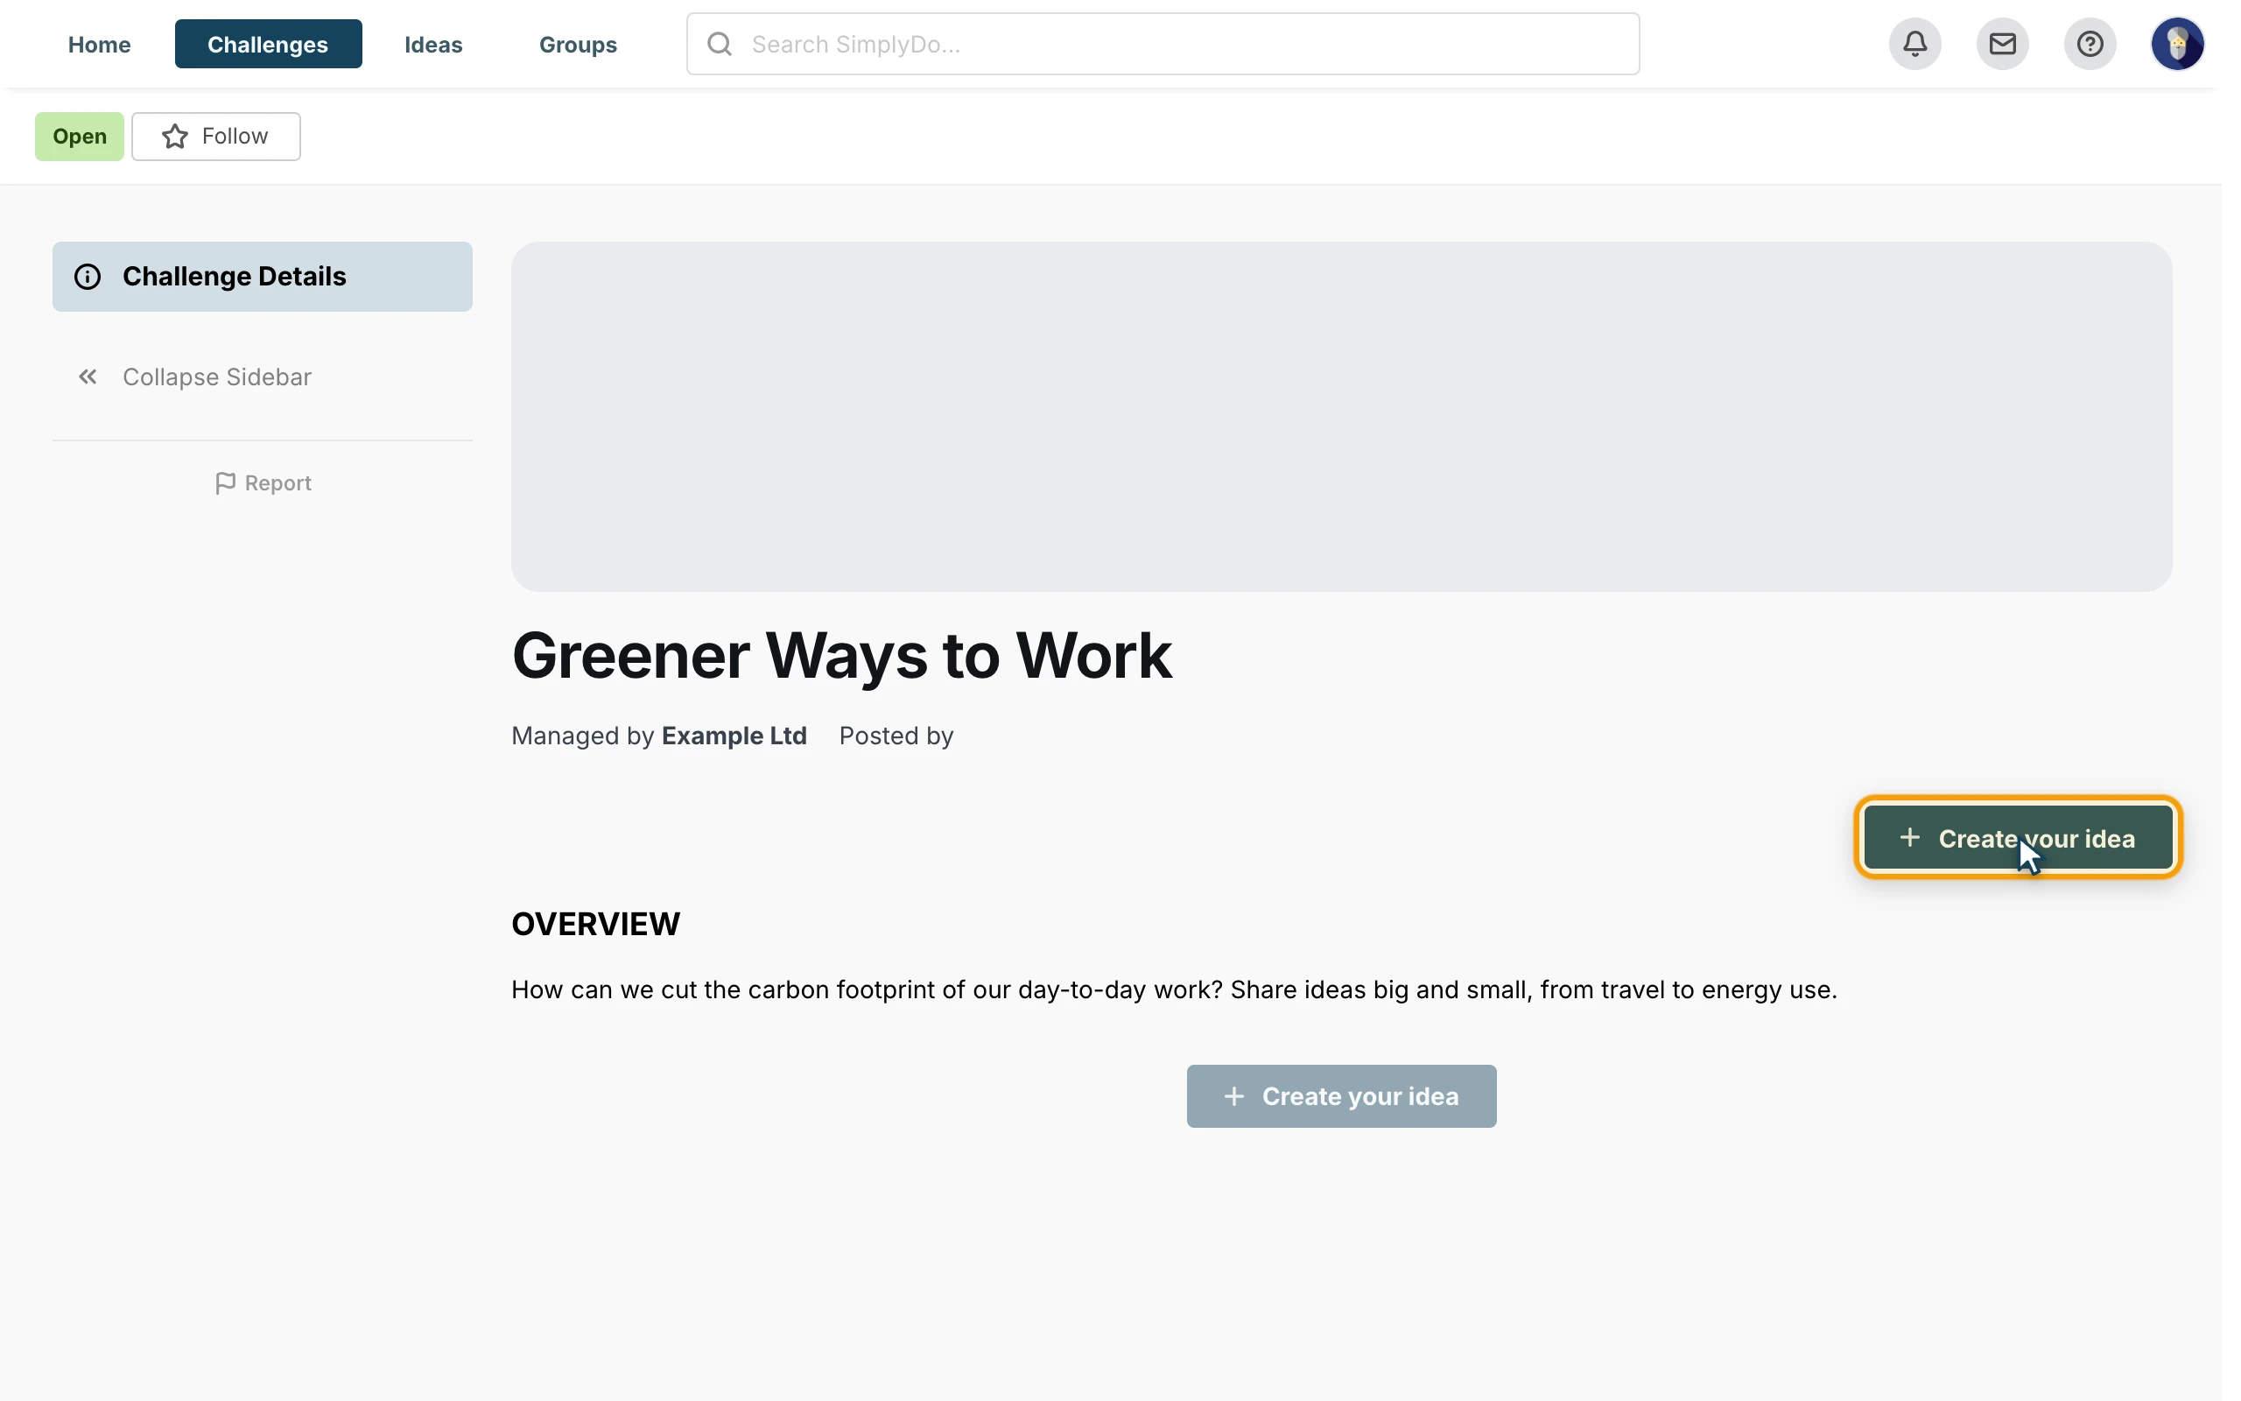This screenshot has width=2241, height=1401.
Task: Click the carbon footprint overview paragraph
Action: click(1173, 989)
